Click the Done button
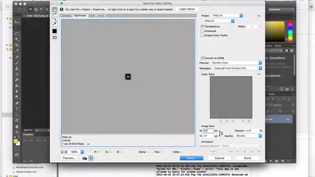Viewport: 315px width, 177px height. [x=248, y=158]
